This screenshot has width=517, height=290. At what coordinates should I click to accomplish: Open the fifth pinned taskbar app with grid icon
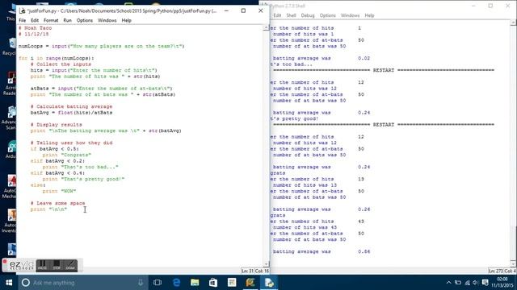232,283
